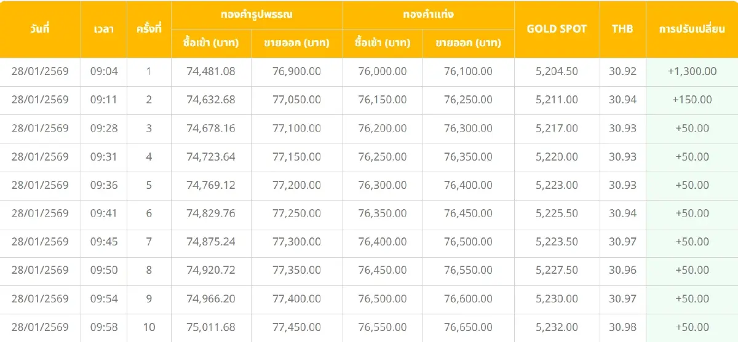
Task: Click gold spot value 5,220.00
Action: click(557, 157)
